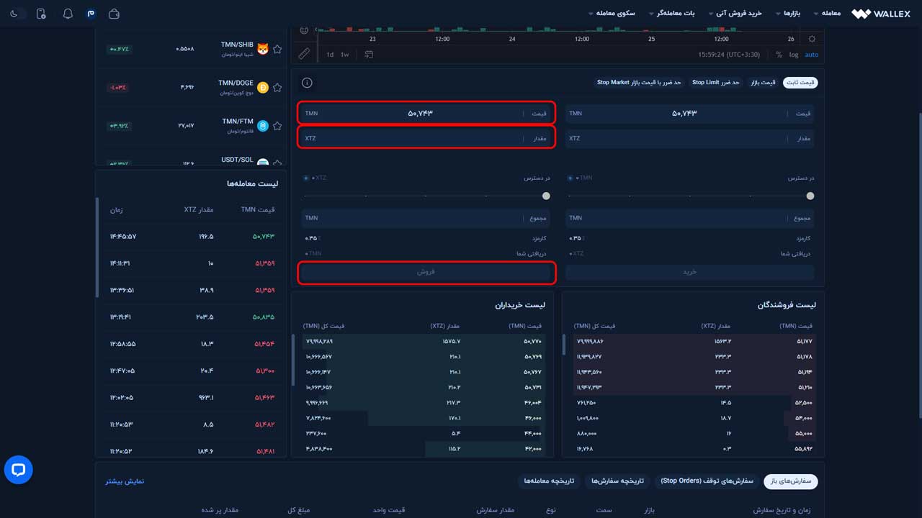Focus the sell amount XTZ field
The image size is (922, 518).
pyautogui.click(x=426, y=138)
